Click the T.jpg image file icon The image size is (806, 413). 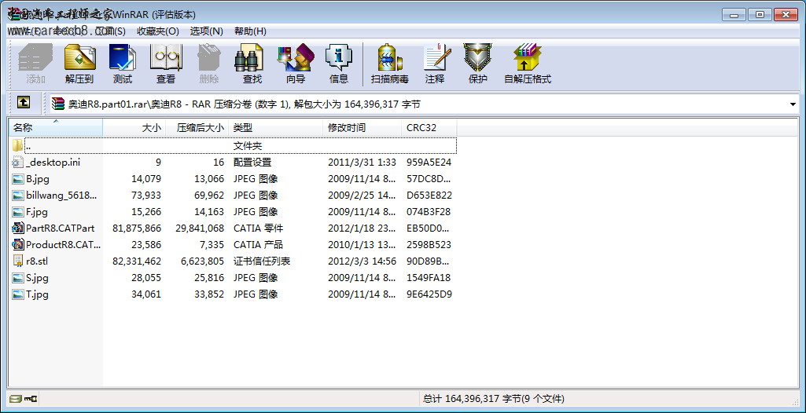(x=18, y=294)
